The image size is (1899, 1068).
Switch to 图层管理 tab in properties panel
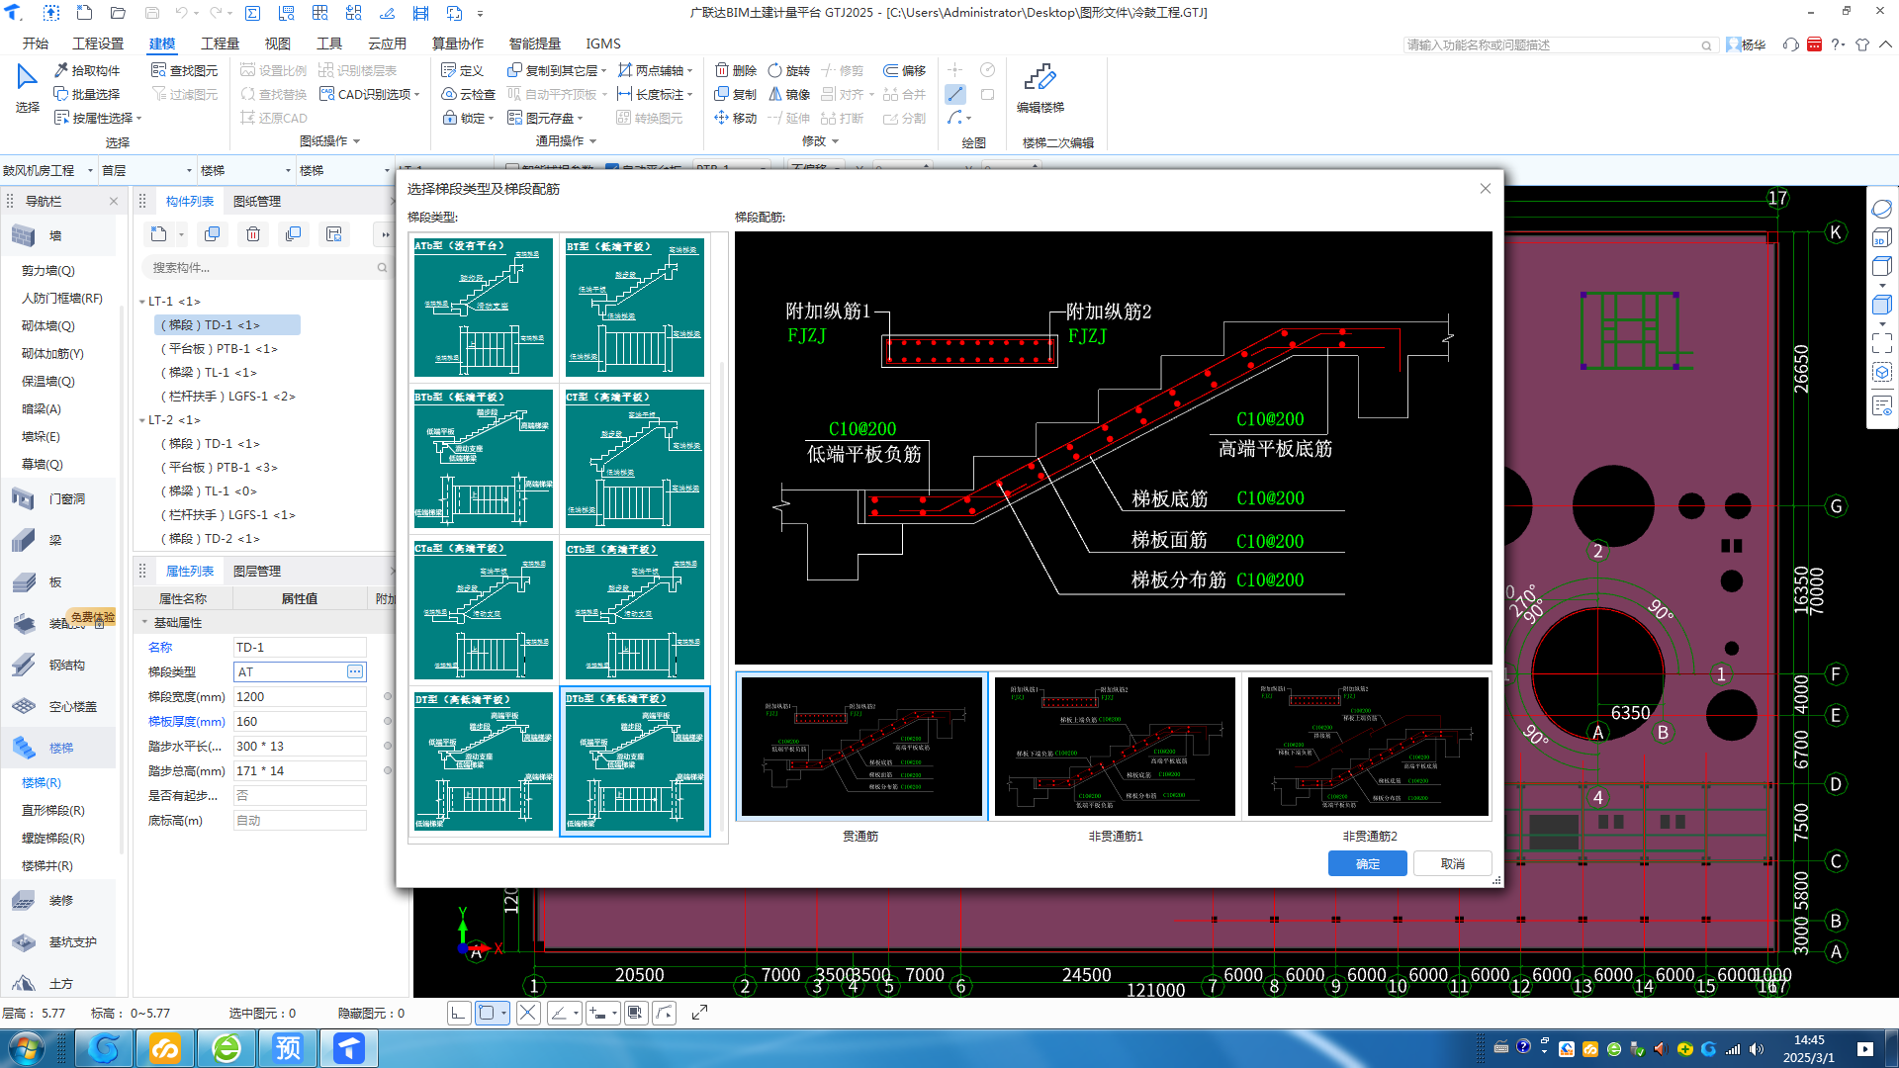[257, 571]
